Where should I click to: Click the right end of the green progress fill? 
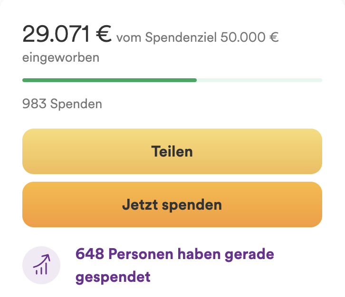195,80
